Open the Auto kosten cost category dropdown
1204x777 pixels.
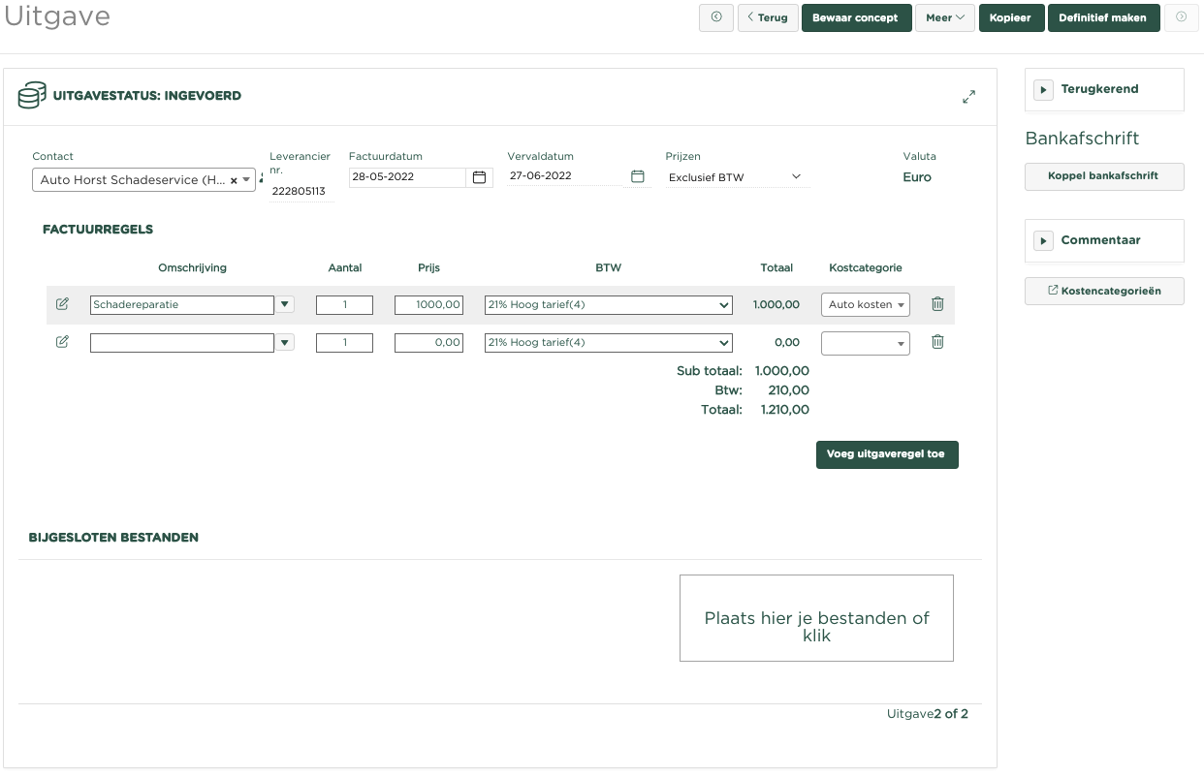pyautogui.click(x=865, y=305)
